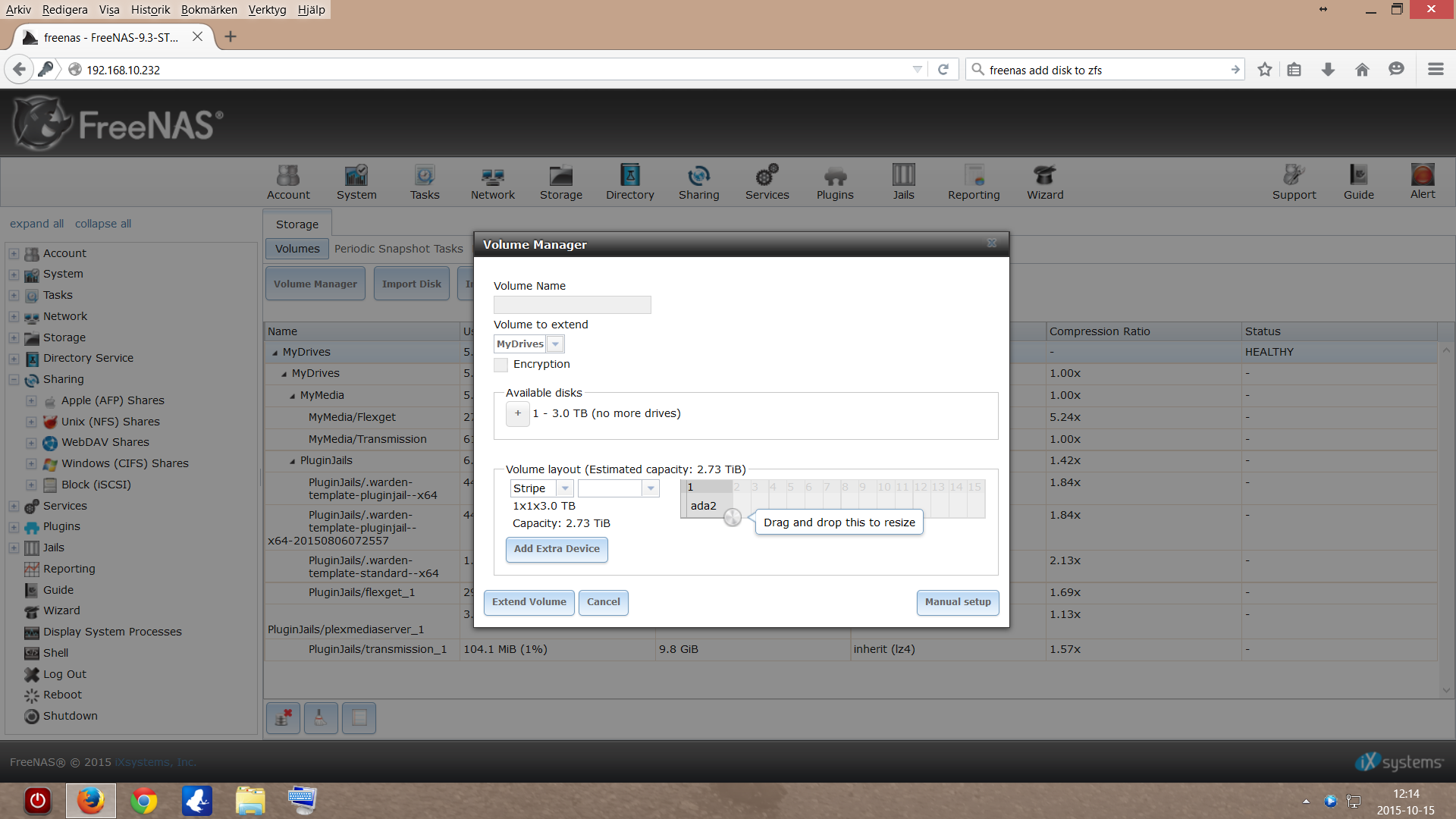Expand Apple (AFP) Shares node

31,400
